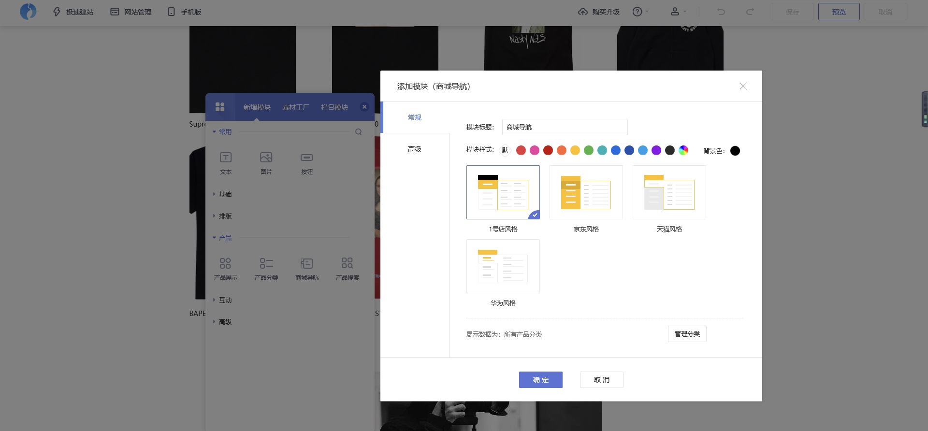Image resolution: width=928 pixels, height=431 pixels.
Task: Choose the 华为风格 style option
Action: (x=503, y=266)
